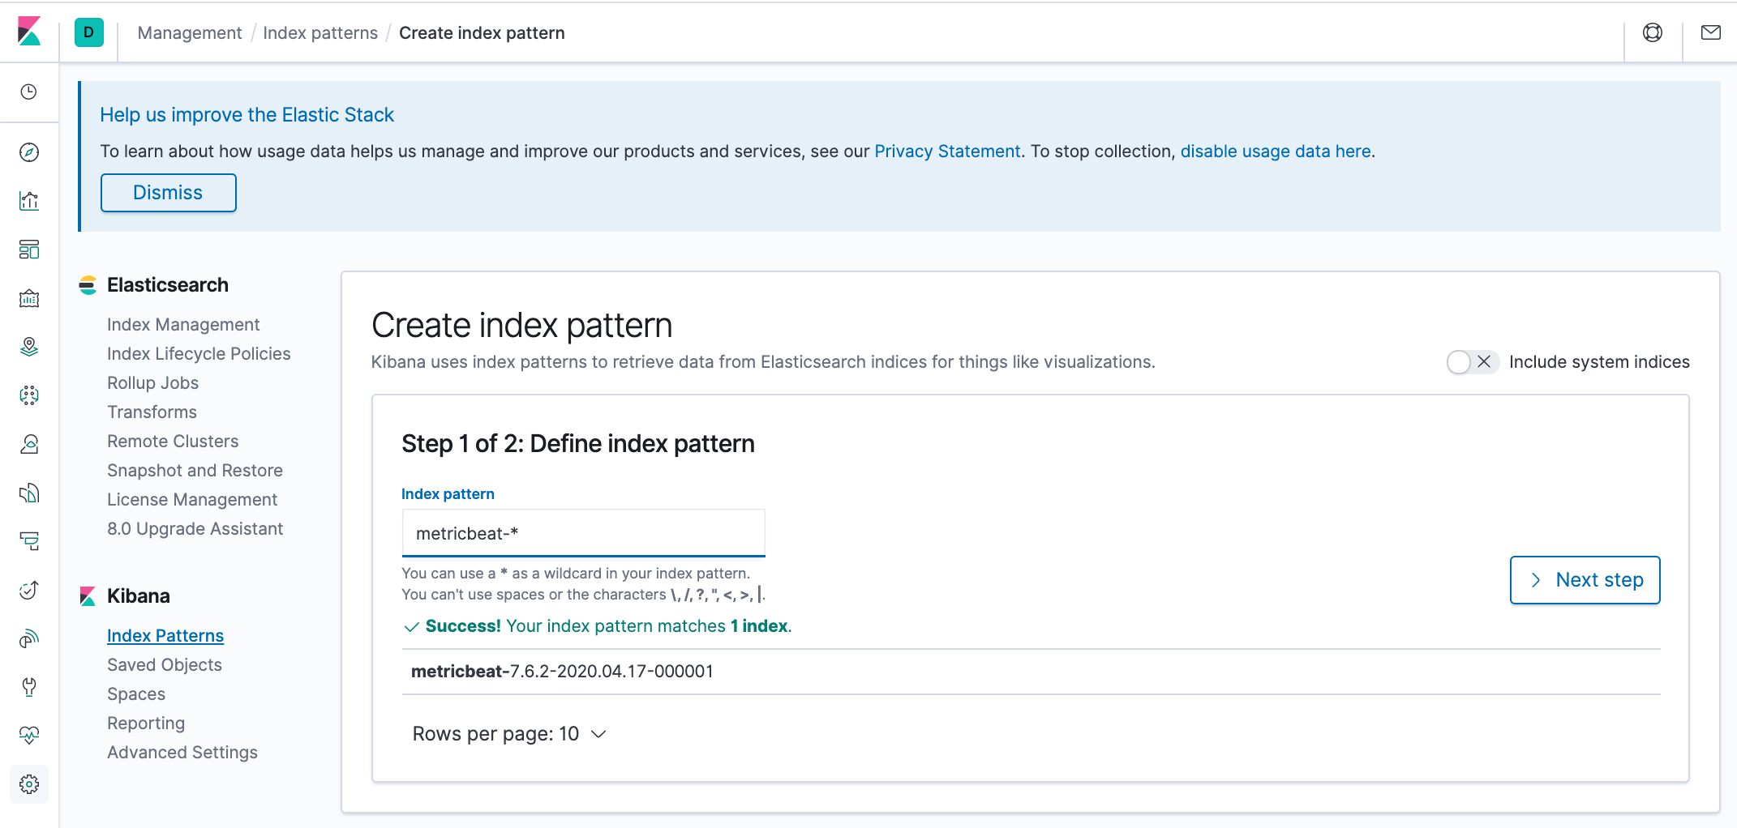The image size is (1737, 828).
Task: Toggle Include system indices switch
Action: point(1472,362)
